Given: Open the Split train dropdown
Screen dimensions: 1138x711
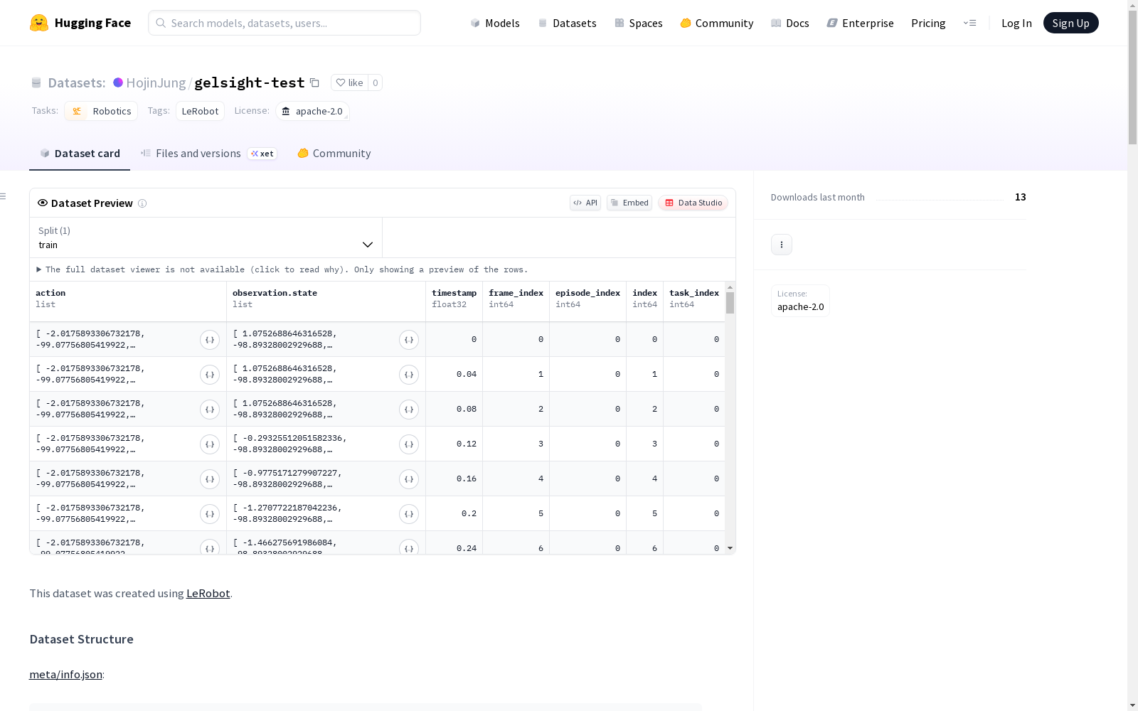Looking at the screenshot, I should tap(206, 237).
